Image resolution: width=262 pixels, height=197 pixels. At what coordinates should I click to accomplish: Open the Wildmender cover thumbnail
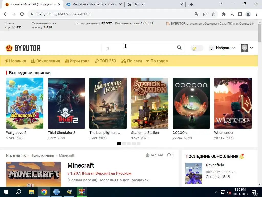(x=233, y=103)
